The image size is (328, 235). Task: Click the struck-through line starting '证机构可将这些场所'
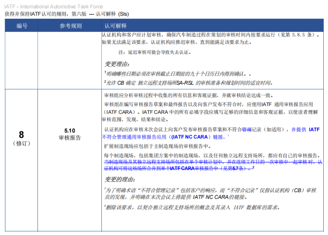point(179,168)
